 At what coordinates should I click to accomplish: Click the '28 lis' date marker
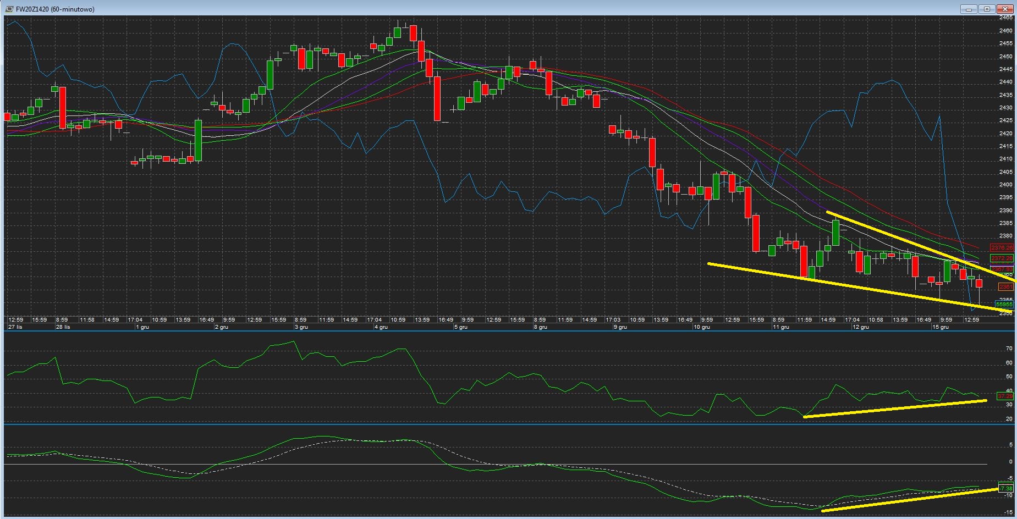63,327
